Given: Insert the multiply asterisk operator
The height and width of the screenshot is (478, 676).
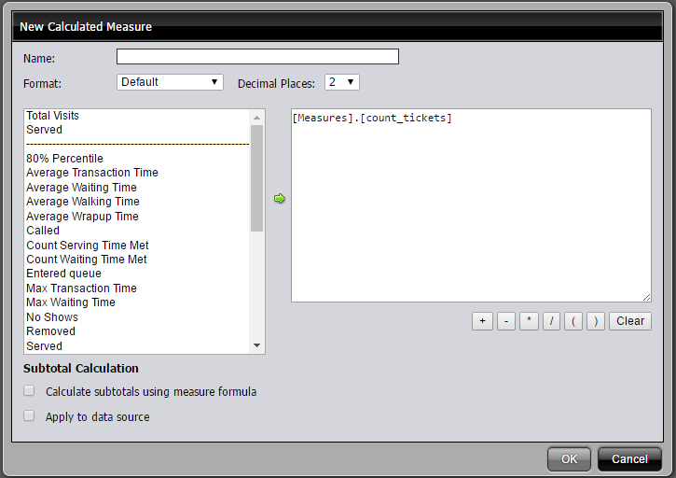Looking at the screenshot, I should (x=529, y=320).
